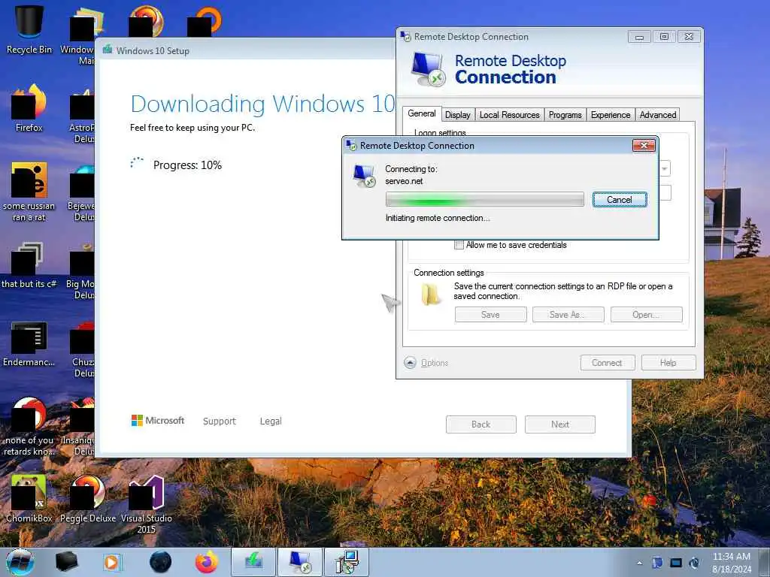Screen dimensions: 770x577
Task: Select the Chuzzle Deluxe desktop icon
Action: [x=83, y=349]
